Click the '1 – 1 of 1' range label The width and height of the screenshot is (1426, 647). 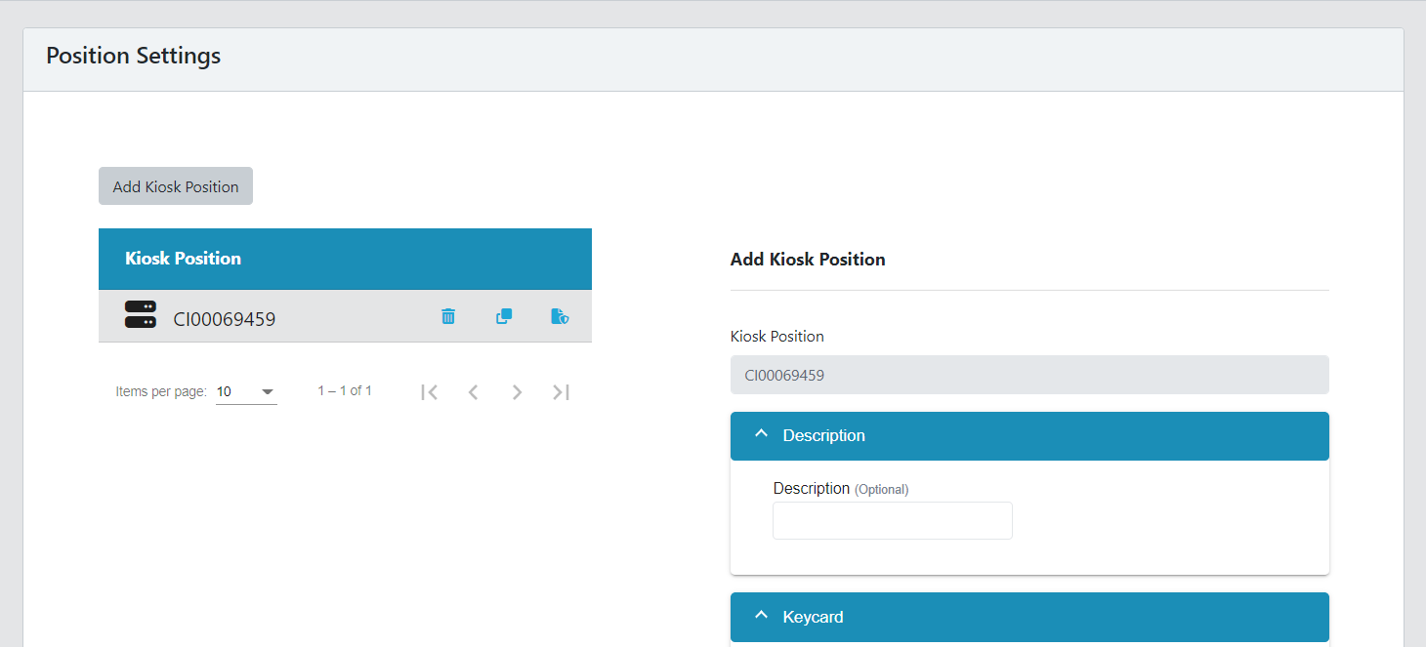click(x=345, y=390)
